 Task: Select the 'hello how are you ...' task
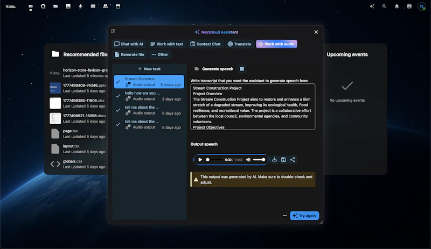coord(149,96)
